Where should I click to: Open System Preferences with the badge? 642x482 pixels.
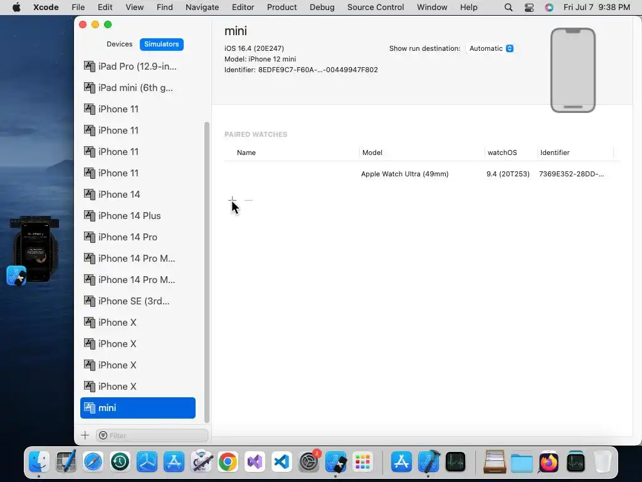pos(308,462)
